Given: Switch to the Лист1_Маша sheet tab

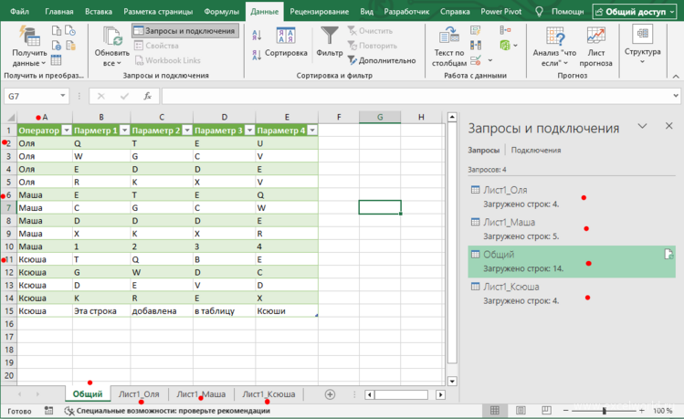Looking at the screenshot, I should point(201,394).
